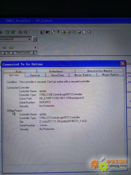Click the yellow notepad pencil toolbar icon
131x175 pixels.
(53, 32)
